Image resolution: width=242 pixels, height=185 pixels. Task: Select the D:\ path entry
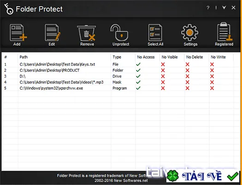[x=23, y=76]
